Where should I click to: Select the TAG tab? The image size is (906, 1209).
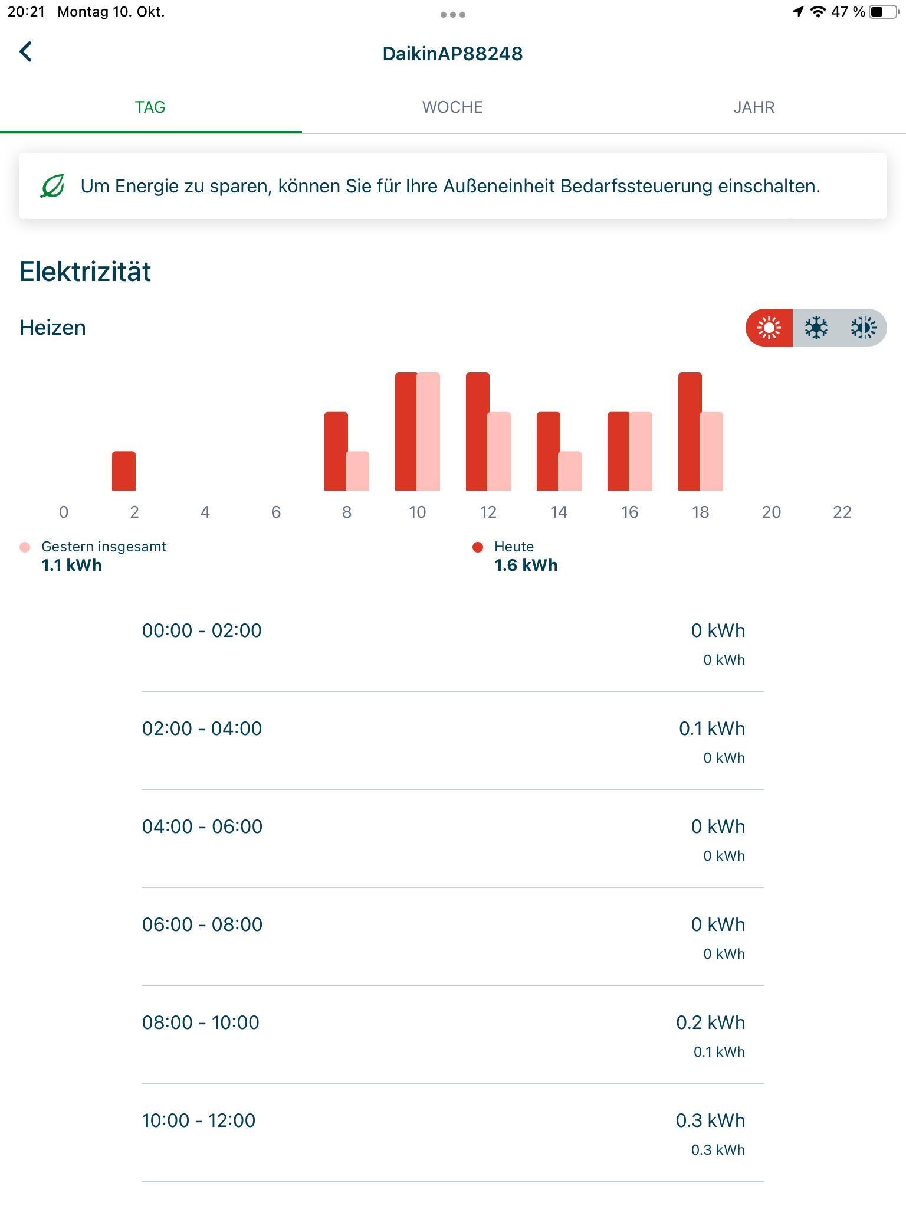150,107
